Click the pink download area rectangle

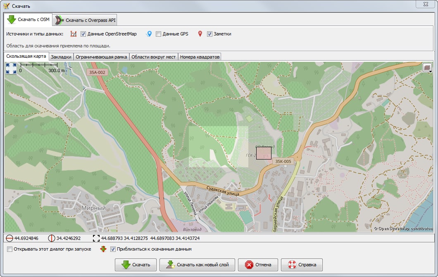click(x=264, y=153)
